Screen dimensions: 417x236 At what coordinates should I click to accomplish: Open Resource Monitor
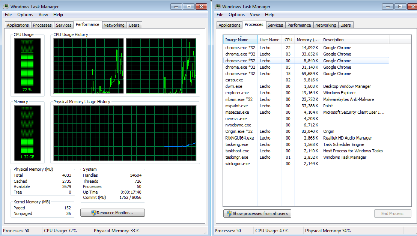pyautogui.click(x=113, y=213)
